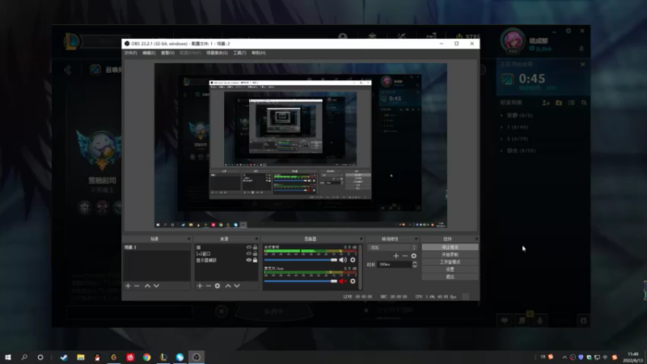647x364 pixels.
Task: Unmute the microphone/Aux red speaker icon
Action: point(342,281)
